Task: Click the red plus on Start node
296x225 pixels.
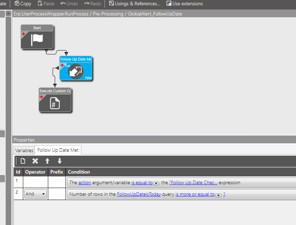Action: point(24,34)
